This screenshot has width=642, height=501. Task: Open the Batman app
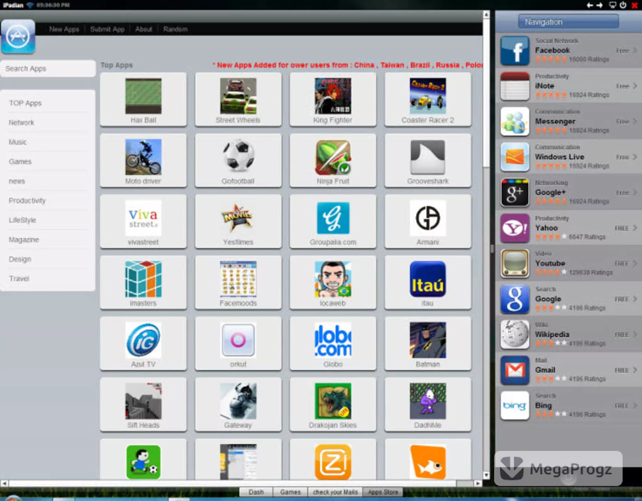[428, 344]
